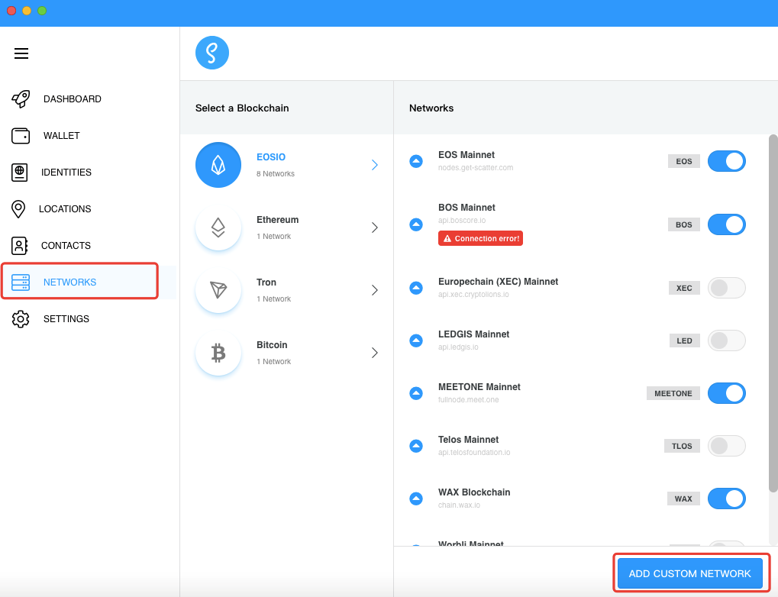Click the api.telosfoundation.io host text
This screenshot has width=778, height=597.
(474, 452)
